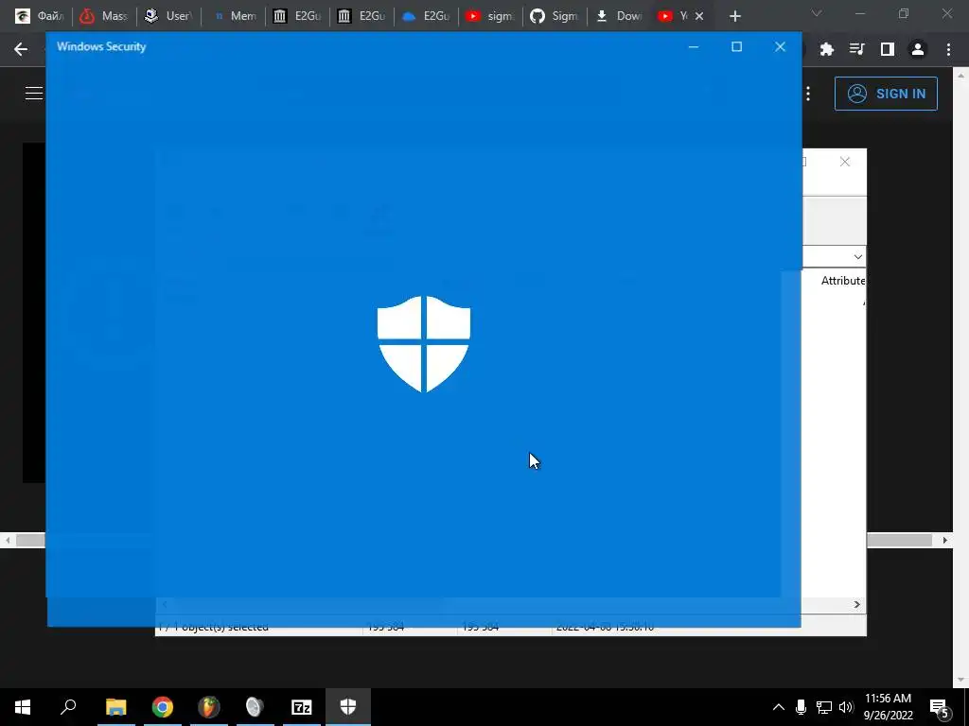The width and height of the screenshot is (969, 726).
Task: Click right arrow of page horizontal scrollbar
Action: point(945,540)
